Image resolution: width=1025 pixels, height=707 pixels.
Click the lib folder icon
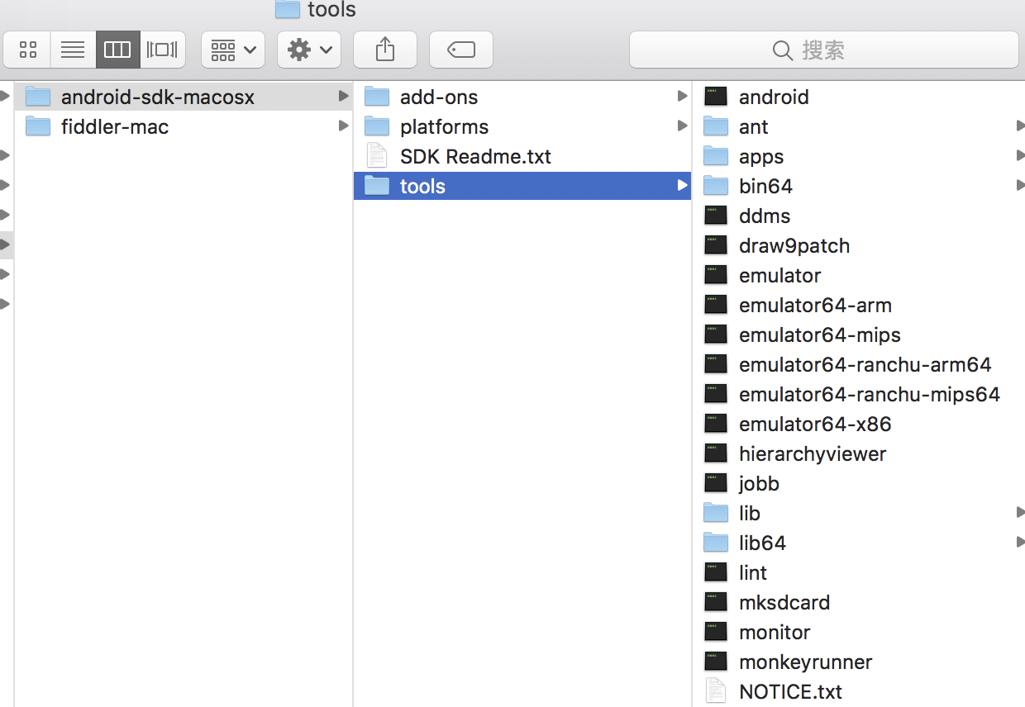tap(716, 513)
